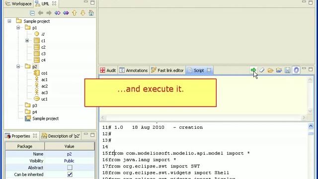This screenshot has width=318, height=179.
Task: Select actor ac3 in the tree
Action: click(44, 92)
